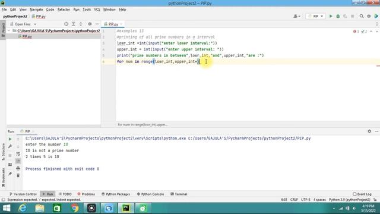Click the gray stop icon in top toolbar

(352, 16)
